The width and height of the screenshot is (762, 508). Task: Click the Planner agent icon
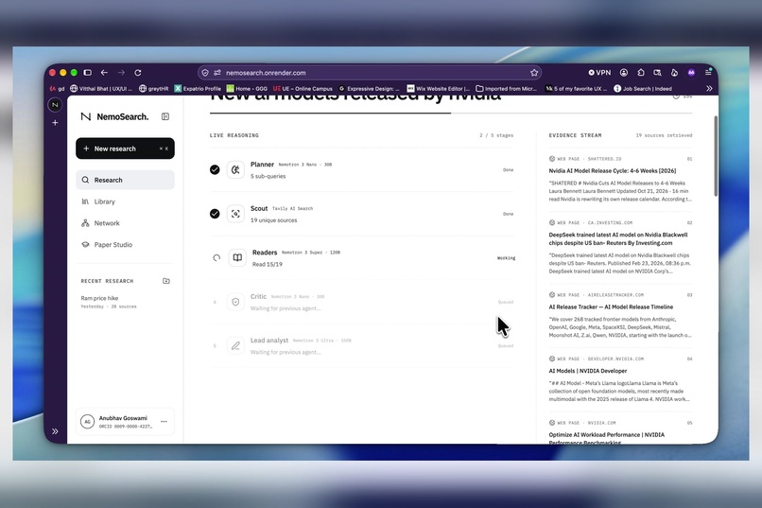click(235, 169)
